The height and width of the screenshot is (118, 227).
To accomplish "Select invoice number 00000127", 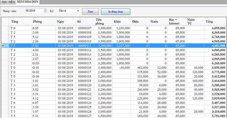I will tap(85, 116).
